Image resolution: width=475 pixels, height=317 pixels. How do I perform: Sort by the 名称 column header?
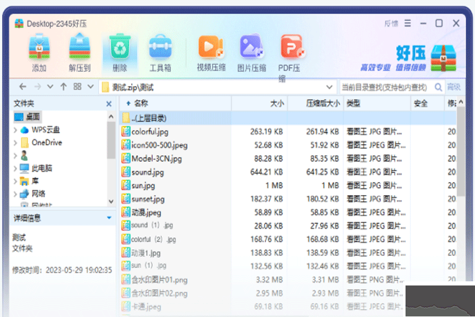tap(141, 103)
